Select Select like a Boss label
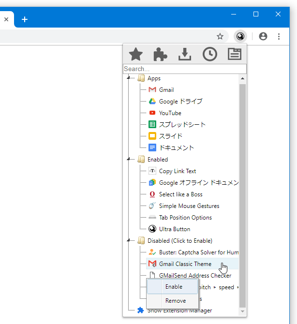The image size is (297, 324). pos(180,194)
